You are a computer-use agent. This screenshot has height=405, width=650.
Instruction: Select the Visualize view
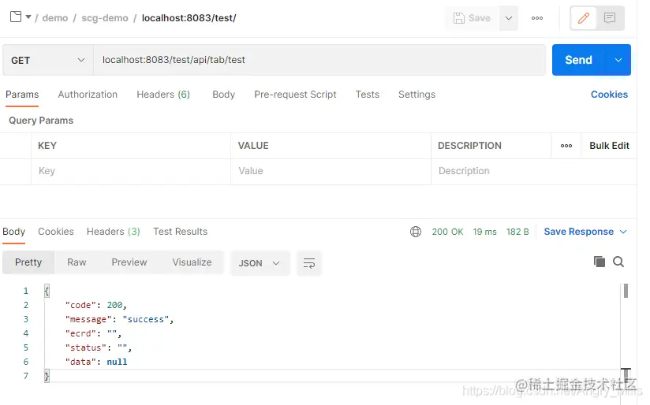click(192, 262)
